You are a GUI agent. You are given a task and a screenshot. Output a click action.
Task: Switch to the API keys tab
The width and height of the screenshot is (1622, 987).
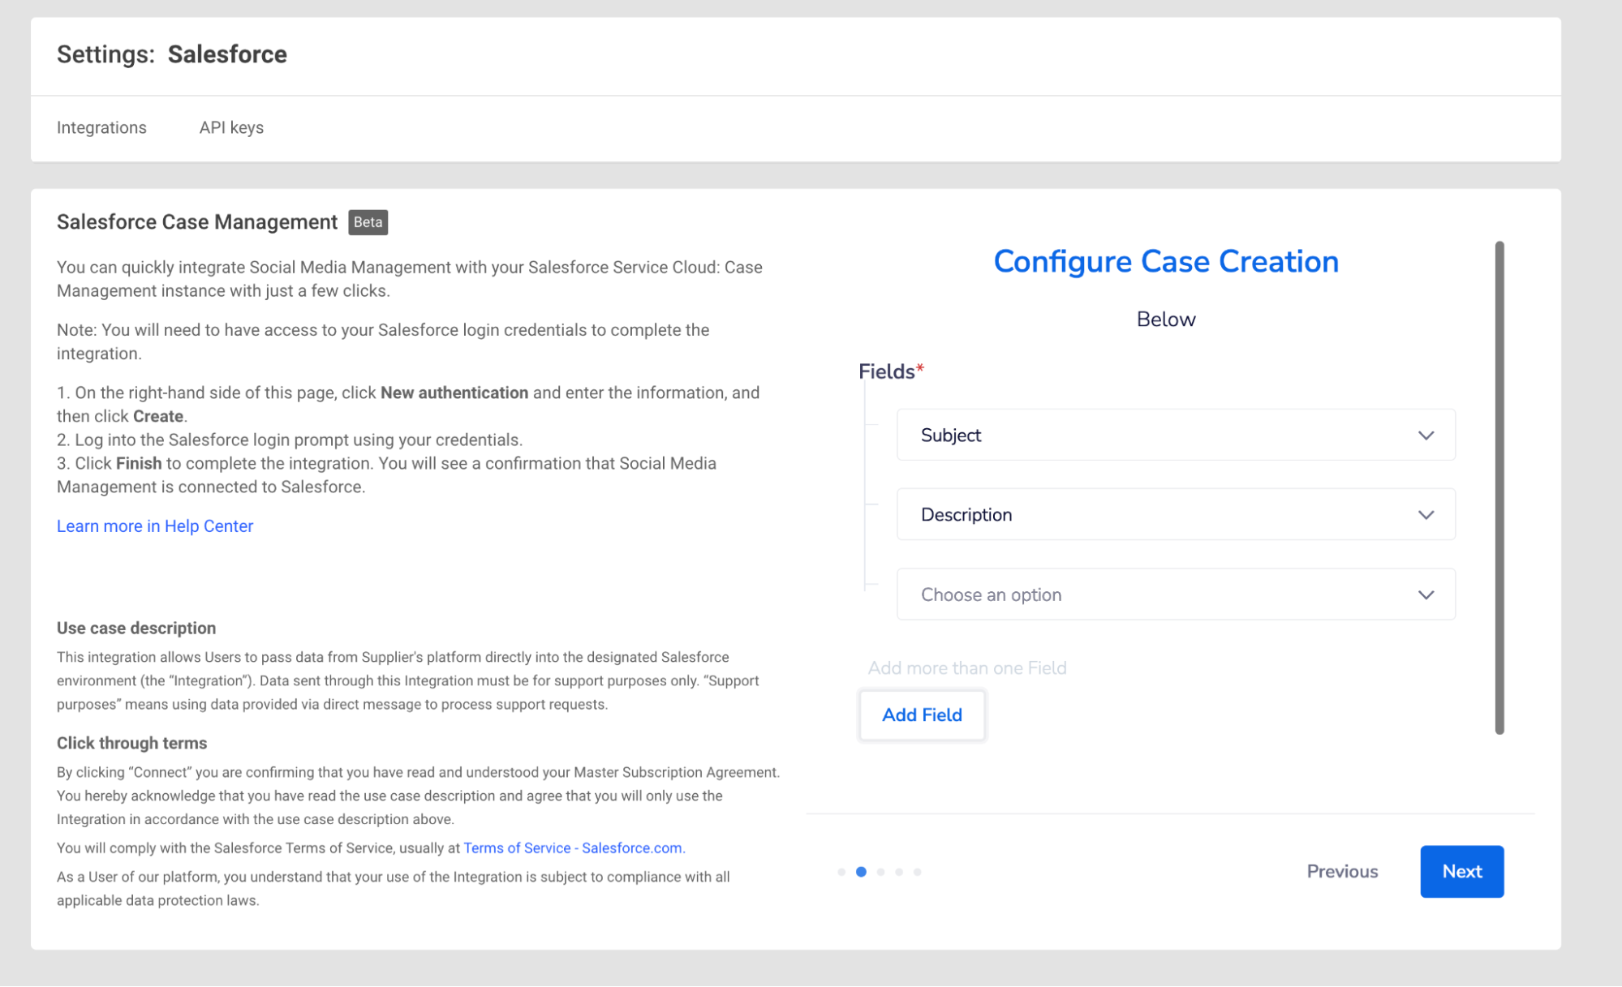click(x=231, y=127)
